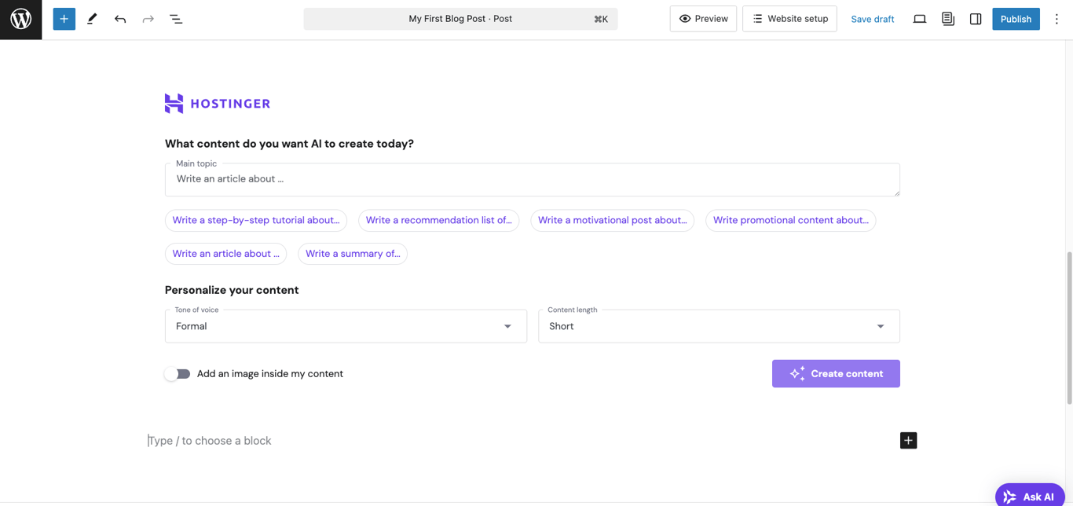Expand the Content length dropdown

(x=880, y=325)
